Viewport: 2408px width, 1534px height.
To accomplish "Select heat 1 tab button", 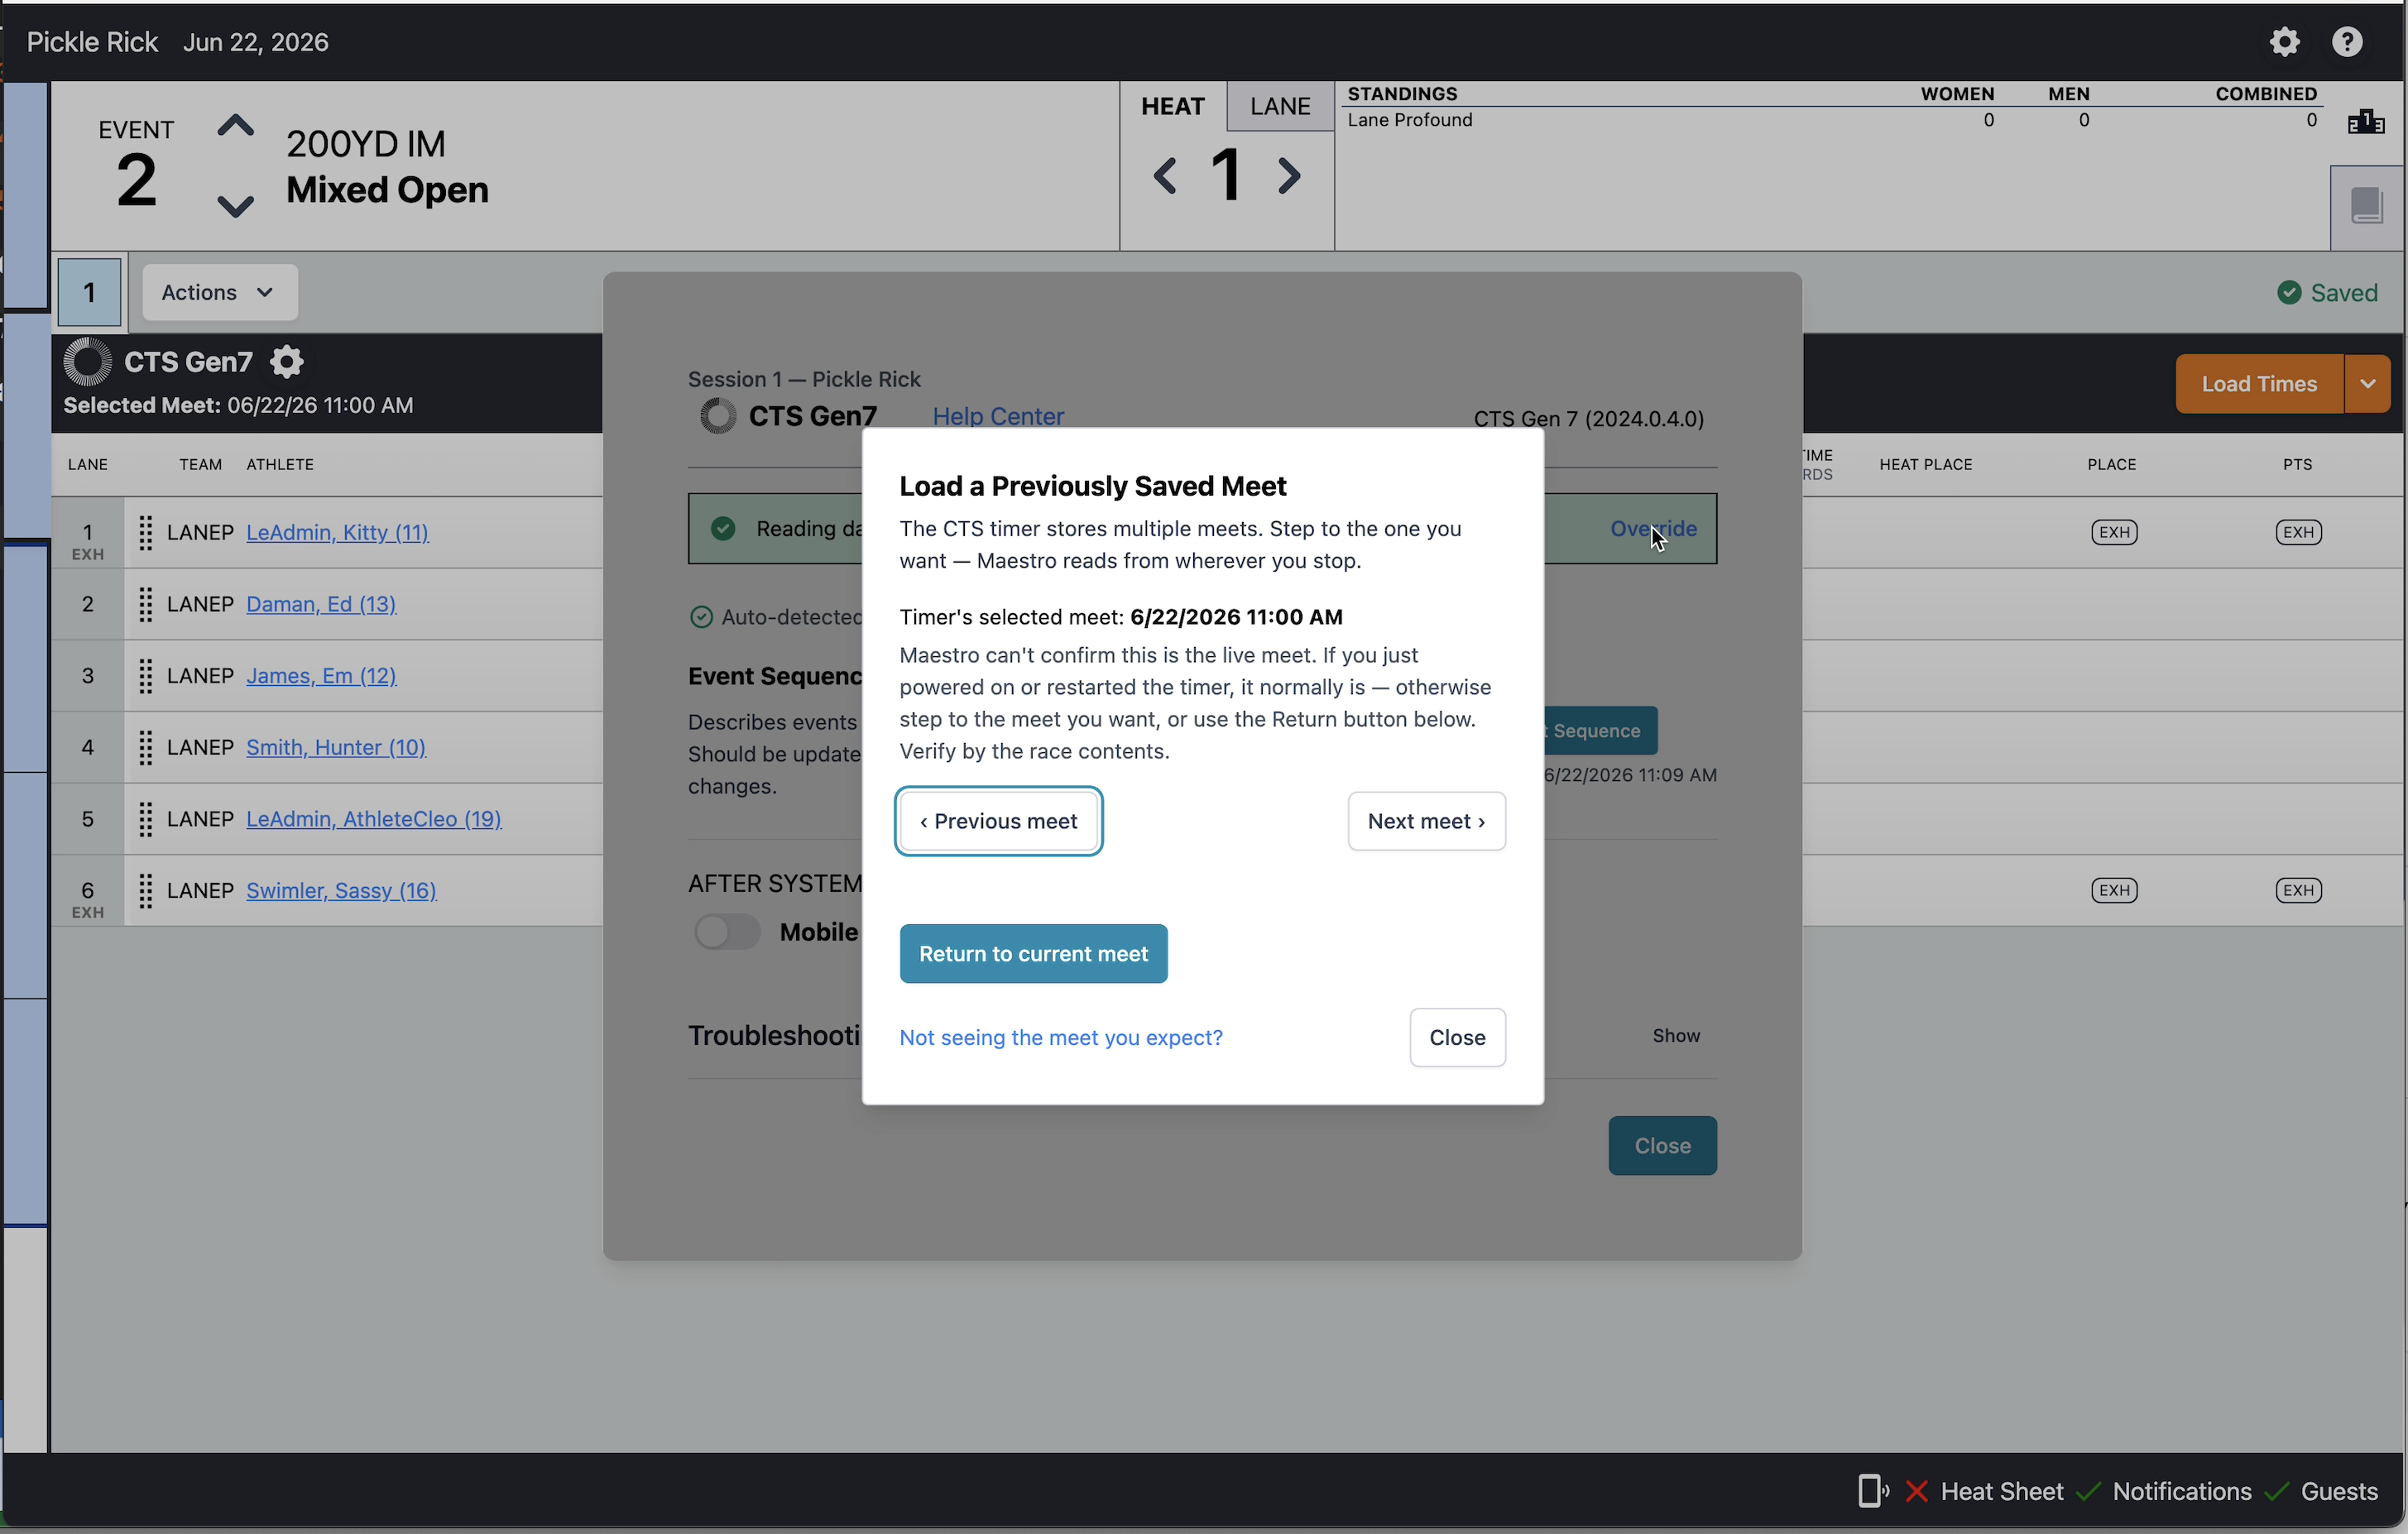I will click(90, 293).
